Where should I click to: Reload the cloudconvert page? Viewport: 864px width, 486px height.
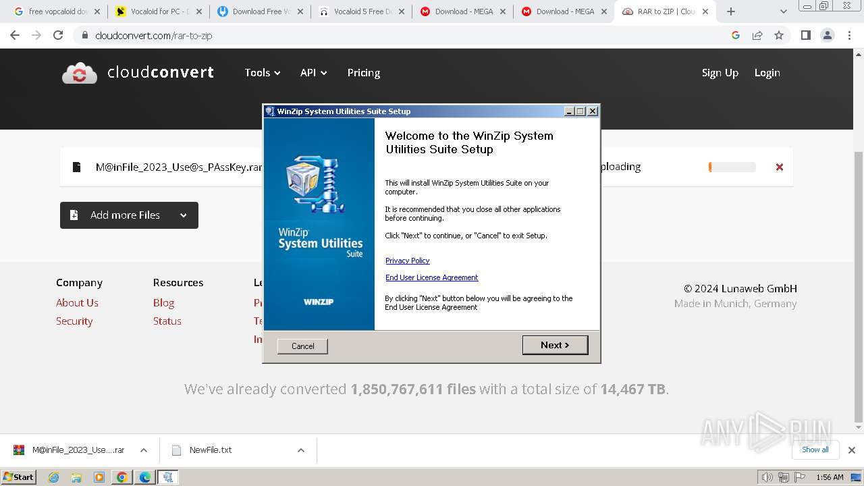click(x=58, y=35)
